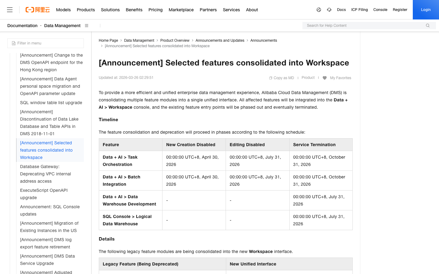Click the Data Management header title
This screenshot has height=274, width=439.
point(62,26)
